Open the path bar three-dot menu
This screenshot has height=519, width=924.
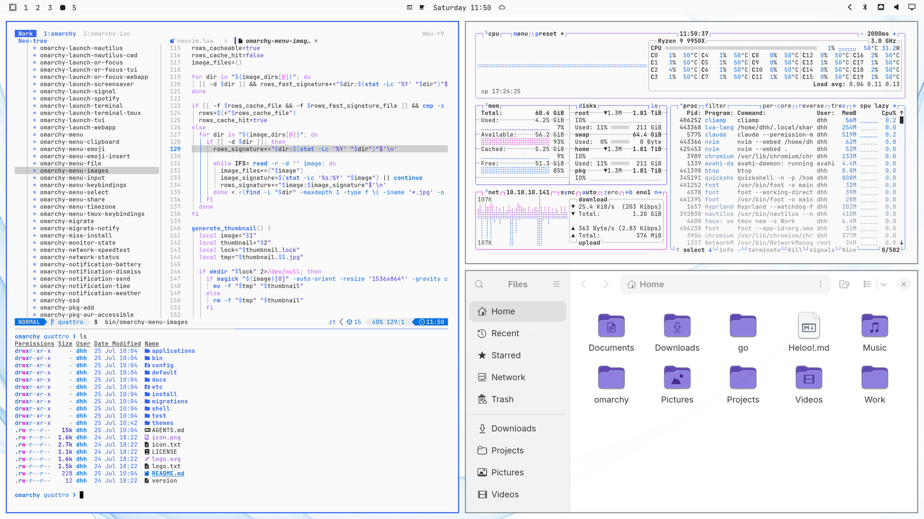pyautogui.click(x=820, y=284)
